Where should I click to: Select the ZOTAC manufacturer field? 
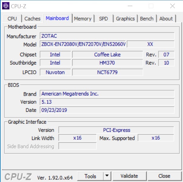pyautogui.click(x=107, y=36)
